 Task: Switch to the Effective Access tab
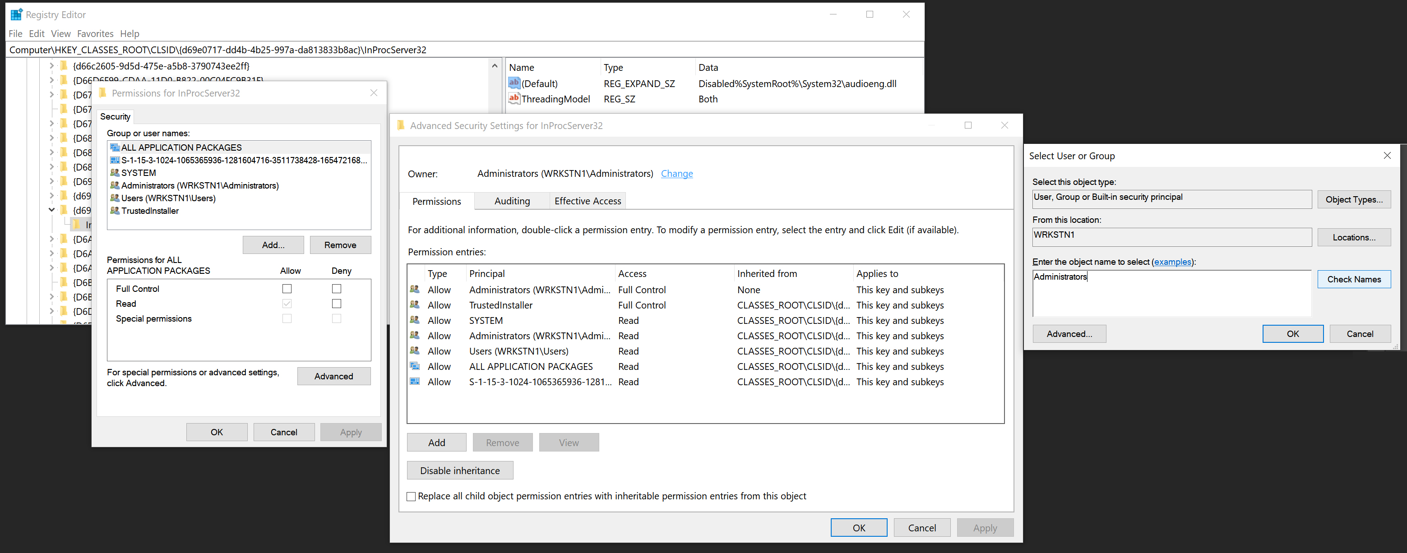click(x=588, y=201)
